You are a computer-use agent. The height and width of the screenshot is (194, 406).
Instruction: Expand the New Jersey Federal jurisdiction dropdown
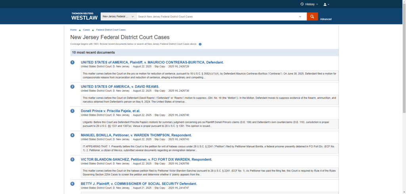click(x=118, y=17)
